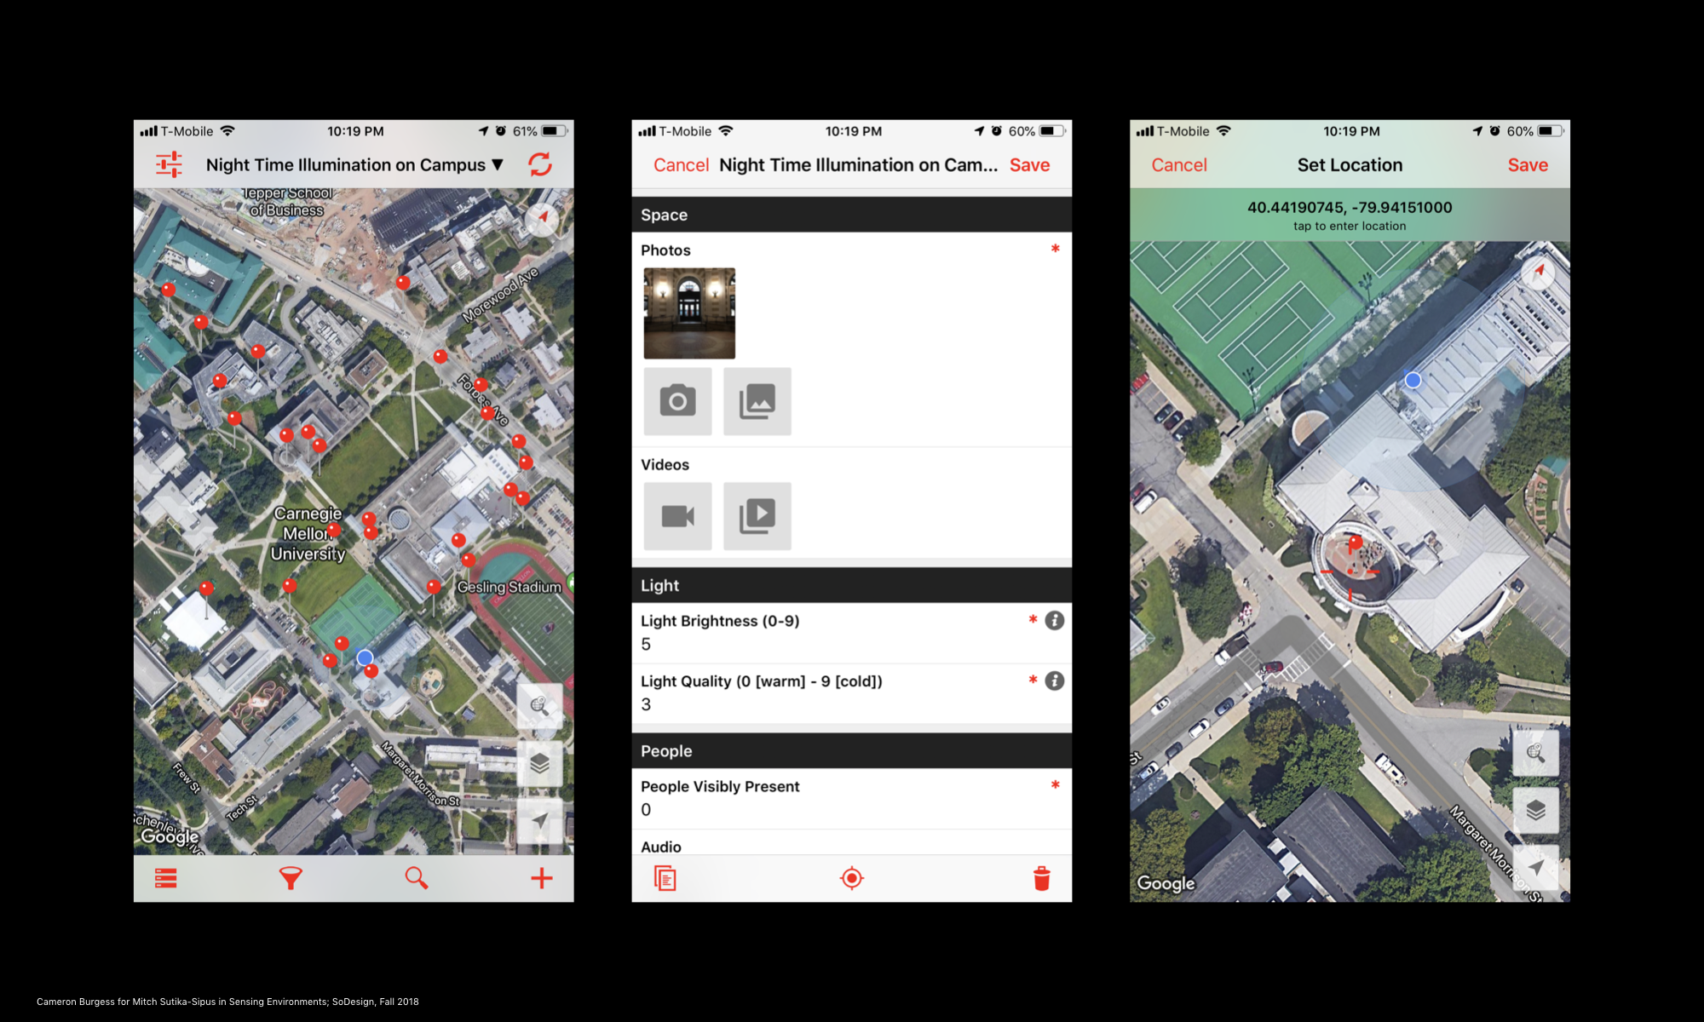Save the record form
Screen dimensions: 1704x1022
pos(1029,165)
